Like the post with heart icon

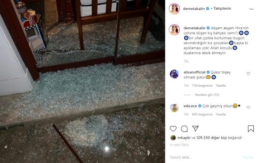pyautogui.click(x=173, y=128)
